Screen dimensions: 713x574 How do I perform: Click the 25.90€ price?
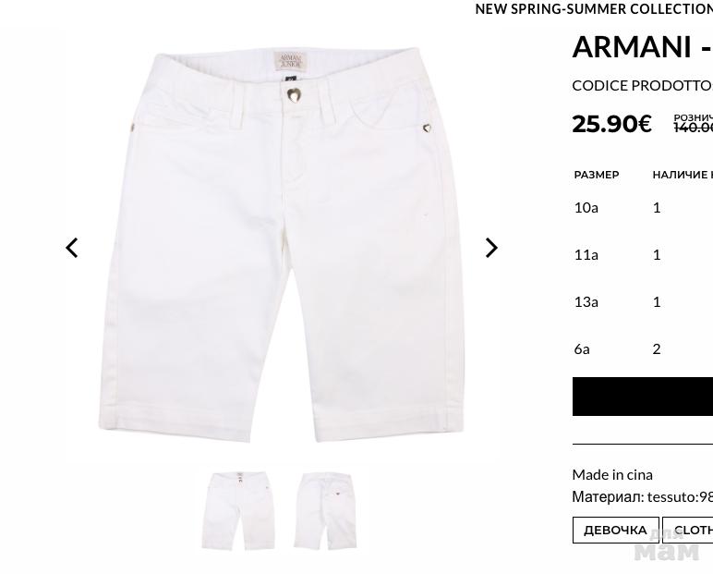coord(611,124)
